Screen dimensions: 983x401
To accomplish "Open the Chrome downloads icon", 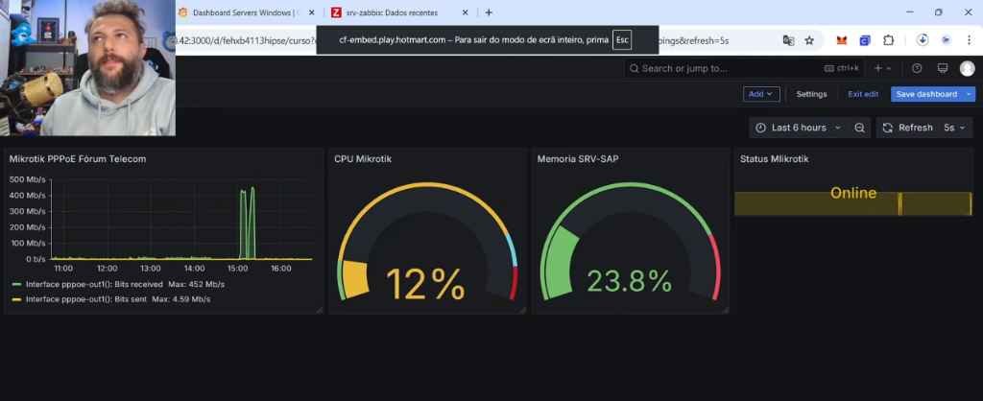I will pyautogui.click(x=923, y=40).
